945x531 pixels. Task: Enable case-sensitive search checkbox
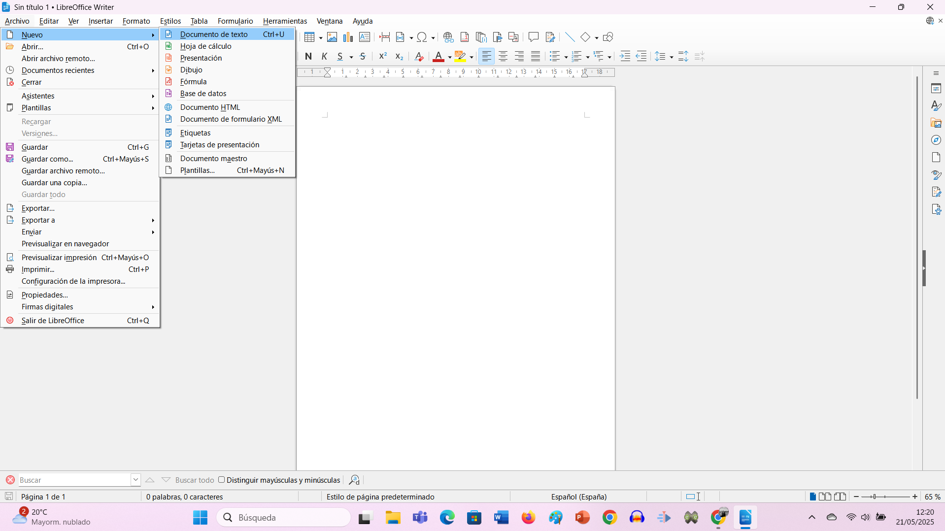[222, 480]
